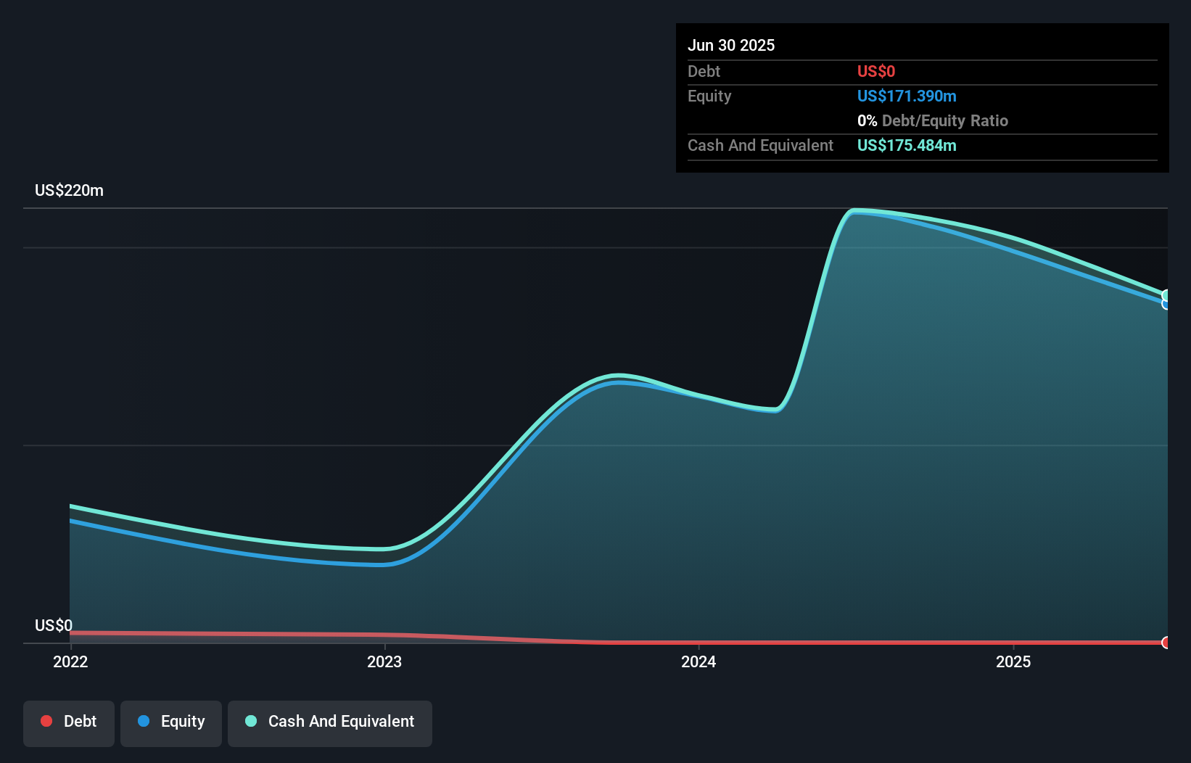Toggle the Cash And Equivalent legend button

pos(330,723)
